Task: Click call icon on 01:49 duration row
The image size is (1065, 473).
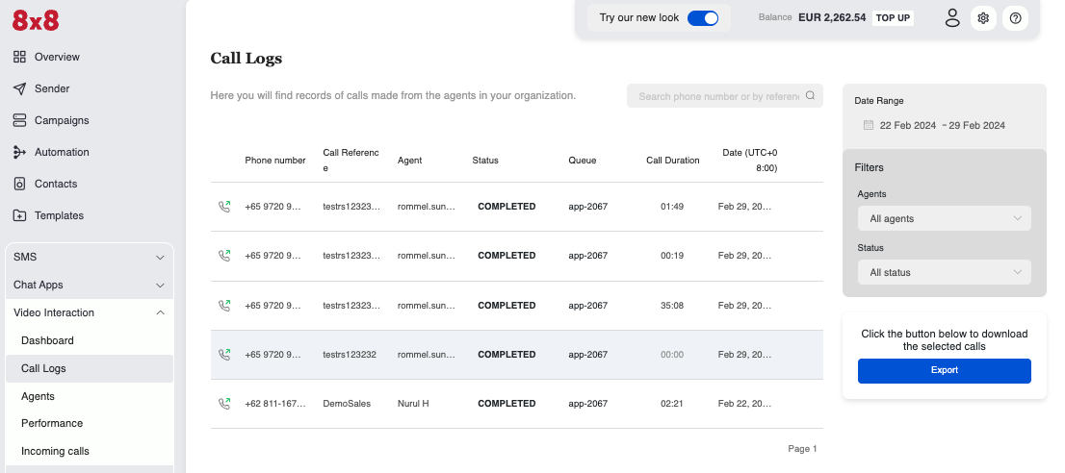Action: point(224,207)
